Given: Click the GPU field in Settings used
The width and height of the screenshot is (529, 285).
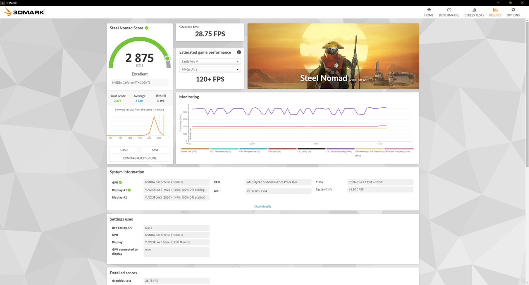Looking at the screenshot, I should 176,235.
